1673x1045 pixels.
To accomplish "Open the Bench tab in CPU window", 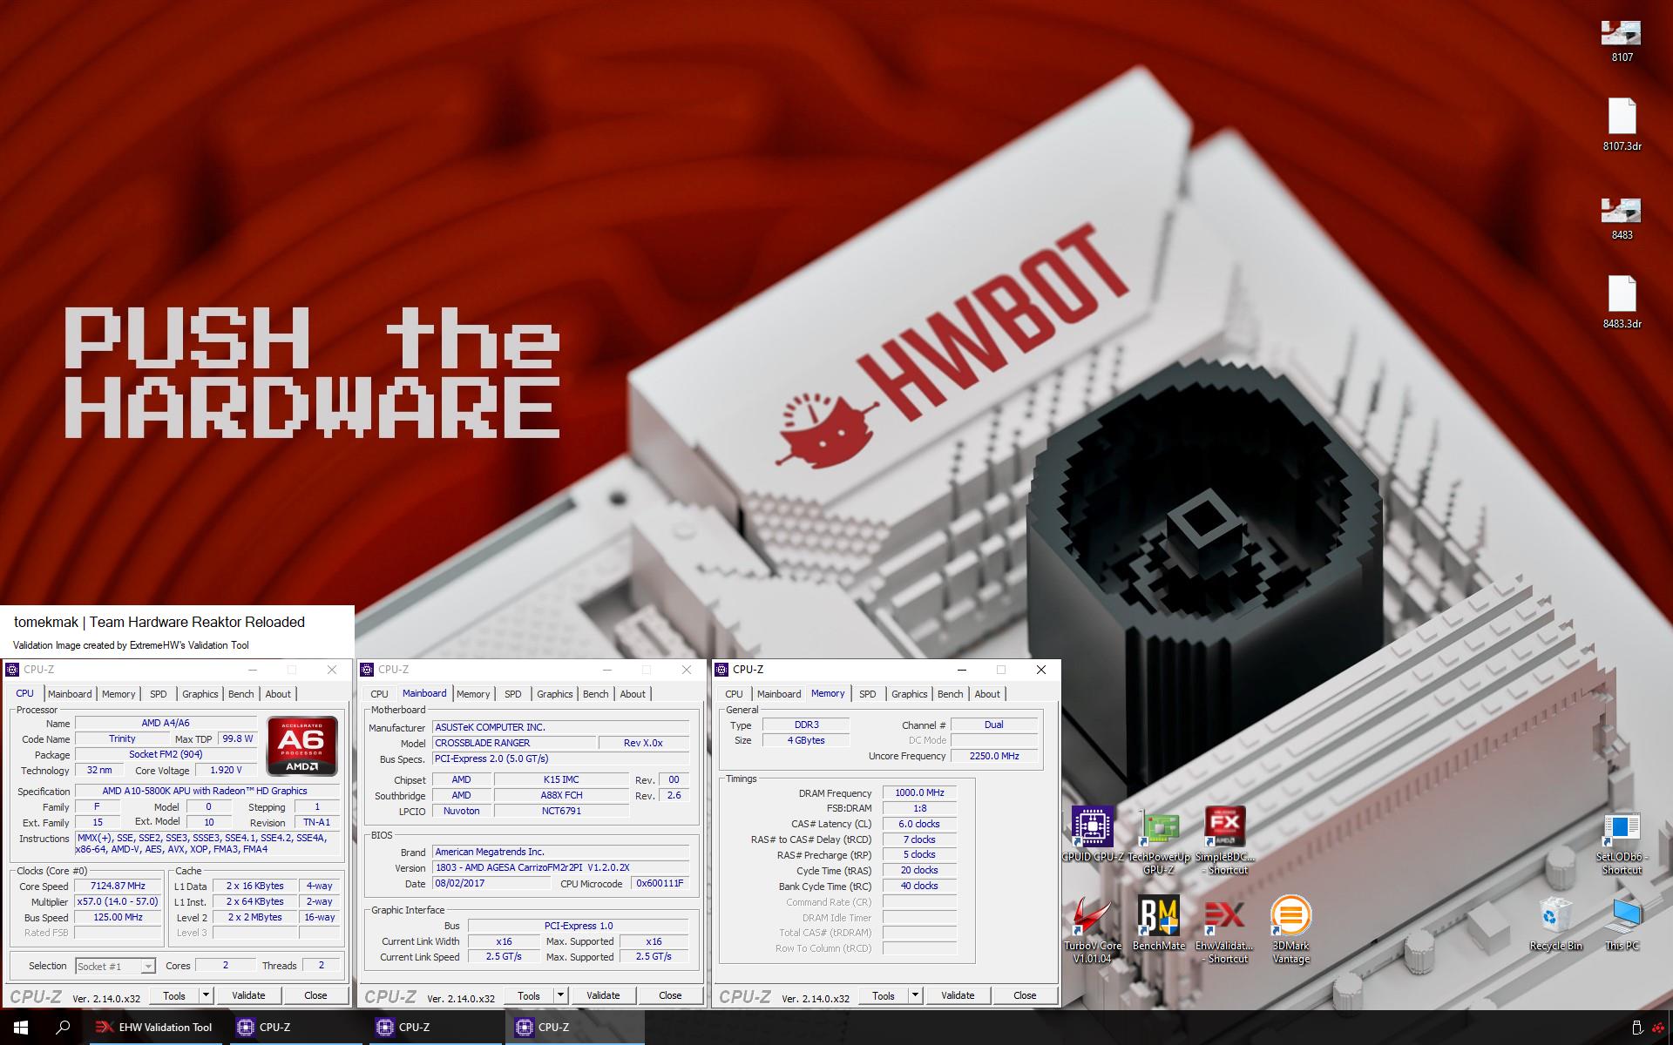I will pyautogui.click(x=241, y=694).
